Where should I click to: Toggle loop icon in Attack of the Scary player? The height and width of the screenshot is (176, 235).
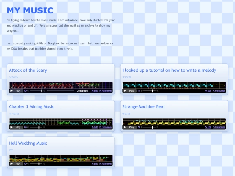coord(25,91)
